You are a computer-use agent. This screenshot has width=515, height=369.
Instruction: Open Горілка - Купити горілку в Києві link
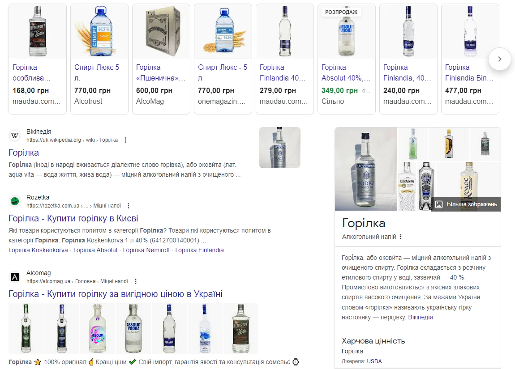pyautogui.click(x=73, y=218)
